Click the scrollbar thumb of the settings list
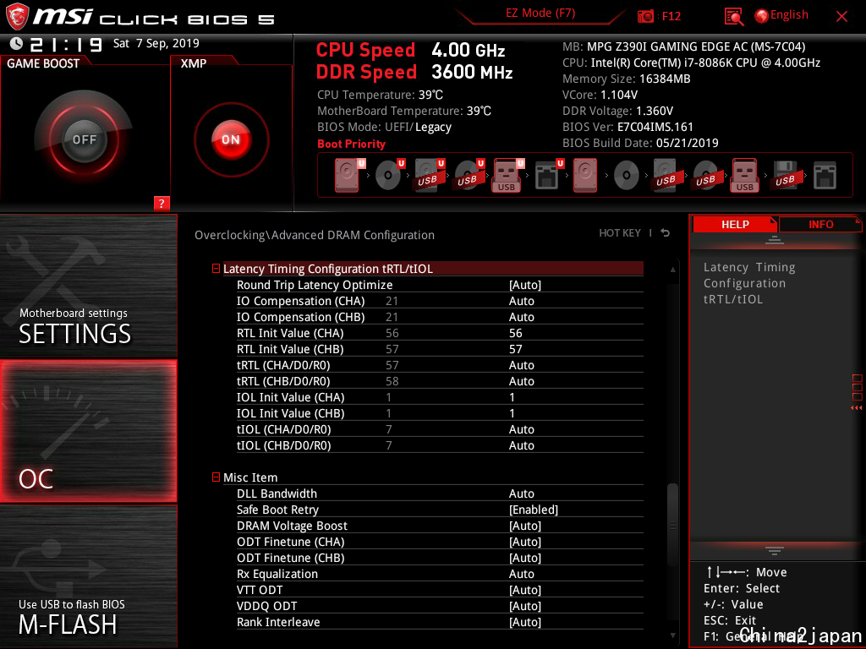Image resolution: width=866 pixels, height=649 pixels. (672, 524)
